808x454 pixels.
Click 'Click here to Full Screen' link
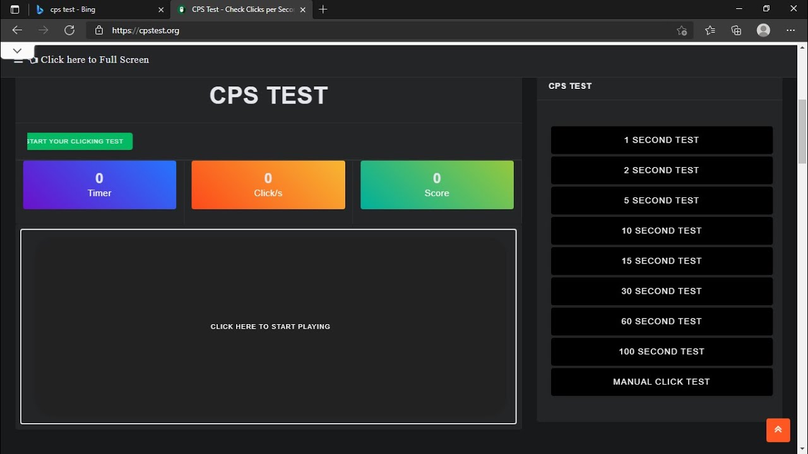point(95,59)
